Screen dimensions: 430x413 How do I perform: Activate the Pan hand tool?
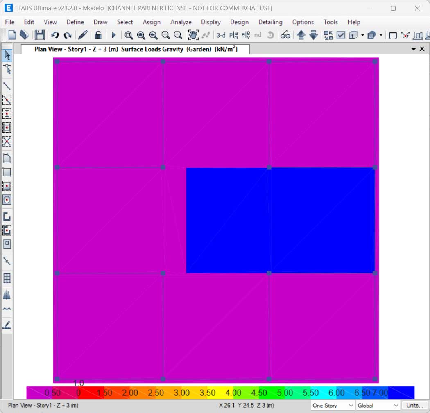click(x=193, y=35)
